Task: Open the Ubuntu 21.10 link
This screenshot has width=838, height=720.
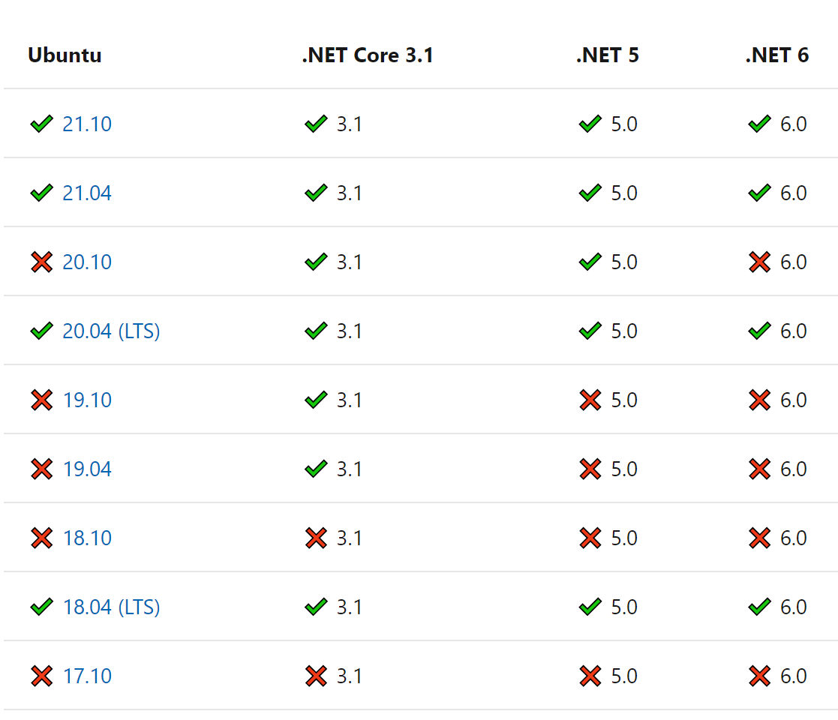Action: [87, 124]
